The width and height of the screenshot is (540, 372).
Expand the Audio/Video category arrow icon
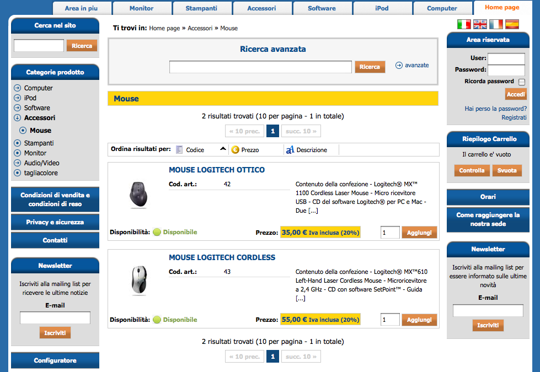click(17, 163)
